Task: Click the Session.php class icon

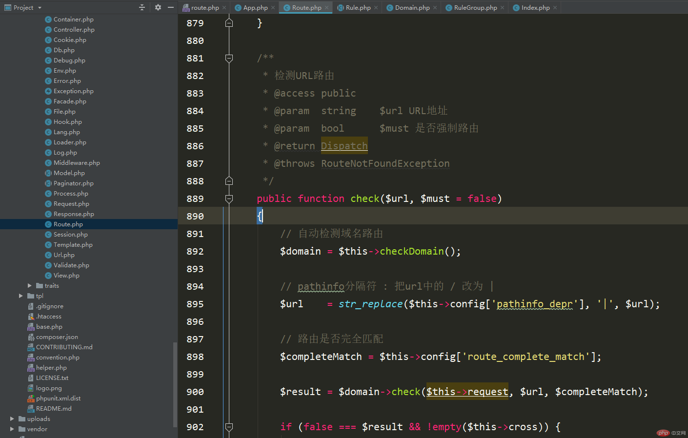Action: (48, 235)
